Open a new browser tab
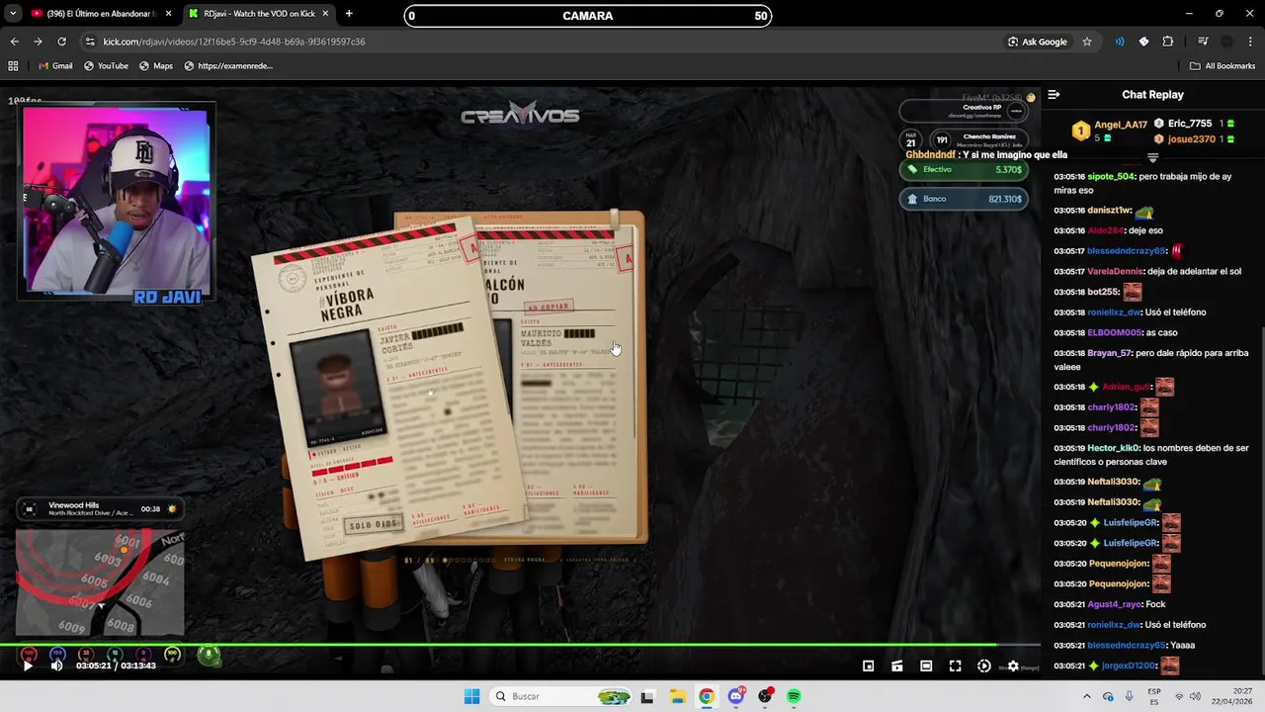The width and height of the screenshot is (1265, 712). pos(349,14)
